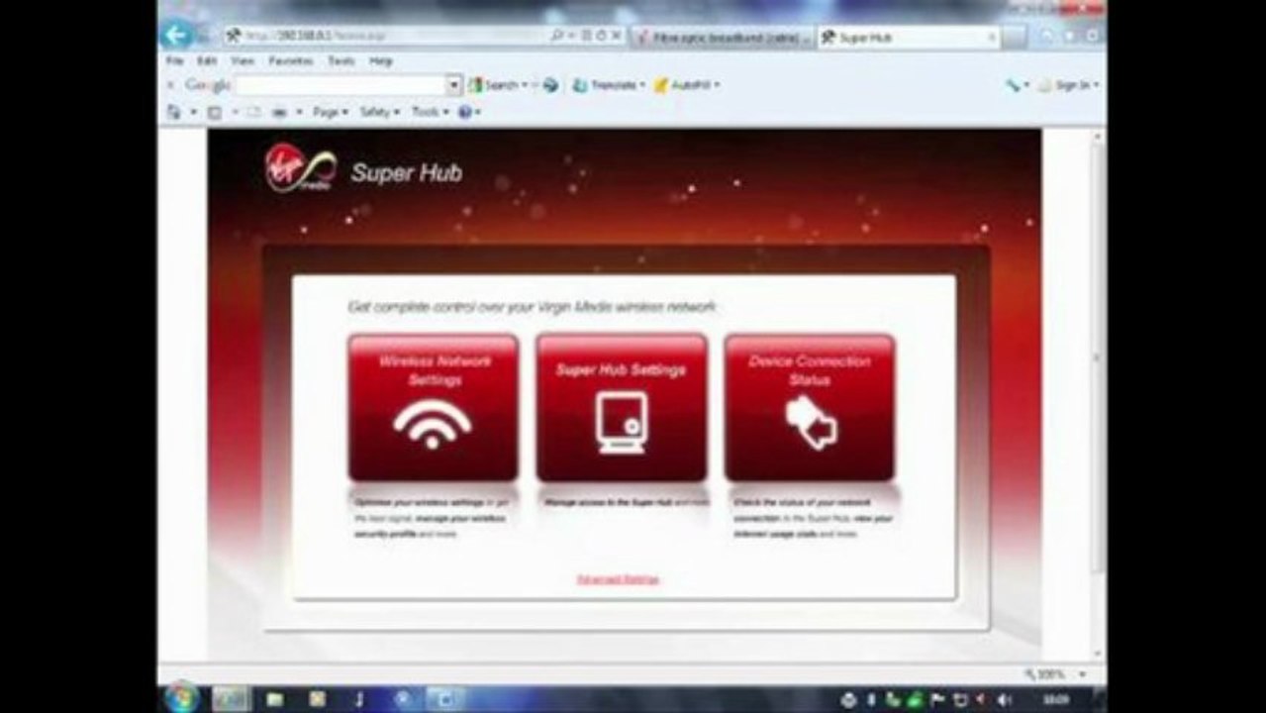Screen dimensions: 1266x713
Task: Open the View menu
Action: 243,60
